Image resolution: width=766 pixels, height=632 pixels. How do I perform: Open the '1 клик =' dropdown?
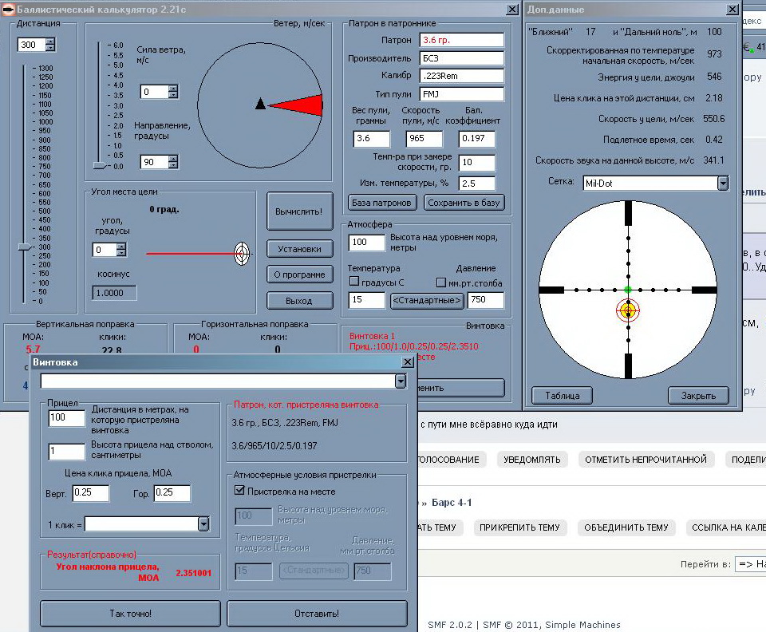coord(203,523)
